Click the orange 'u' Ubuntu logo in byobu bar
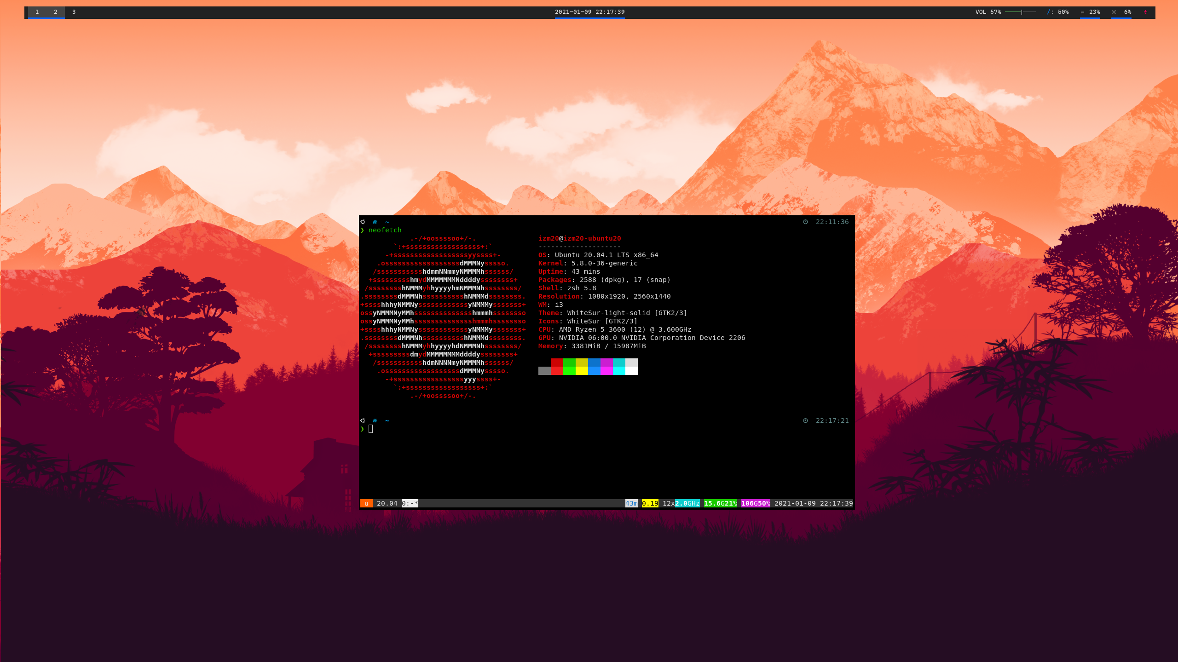The width and height of the screenshot is (1178, 662). [x=366, y=503]
